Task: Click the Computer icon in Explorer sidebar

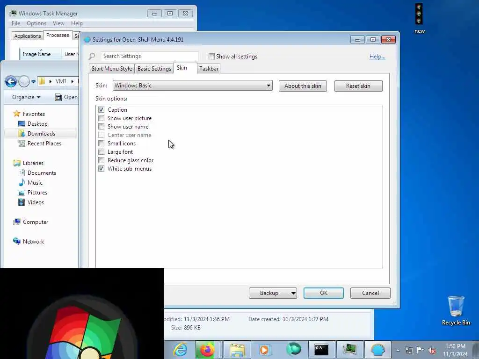Action: (x=16, y=222)
